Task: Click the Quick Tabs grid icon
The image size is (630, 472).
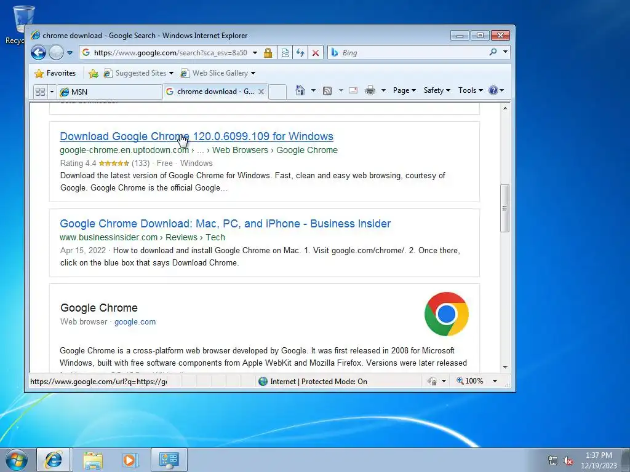Action: click(x=40, y=92)
